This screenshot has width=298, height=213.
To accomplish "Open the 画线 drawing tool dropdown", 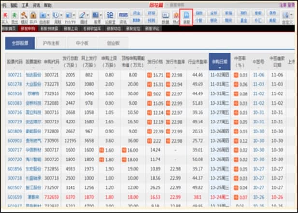I will coord(87,15).
